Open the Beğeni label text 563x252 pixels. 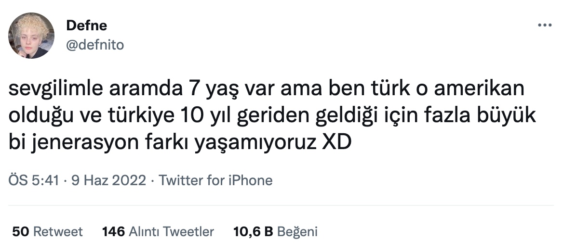(x=298, y=232)
